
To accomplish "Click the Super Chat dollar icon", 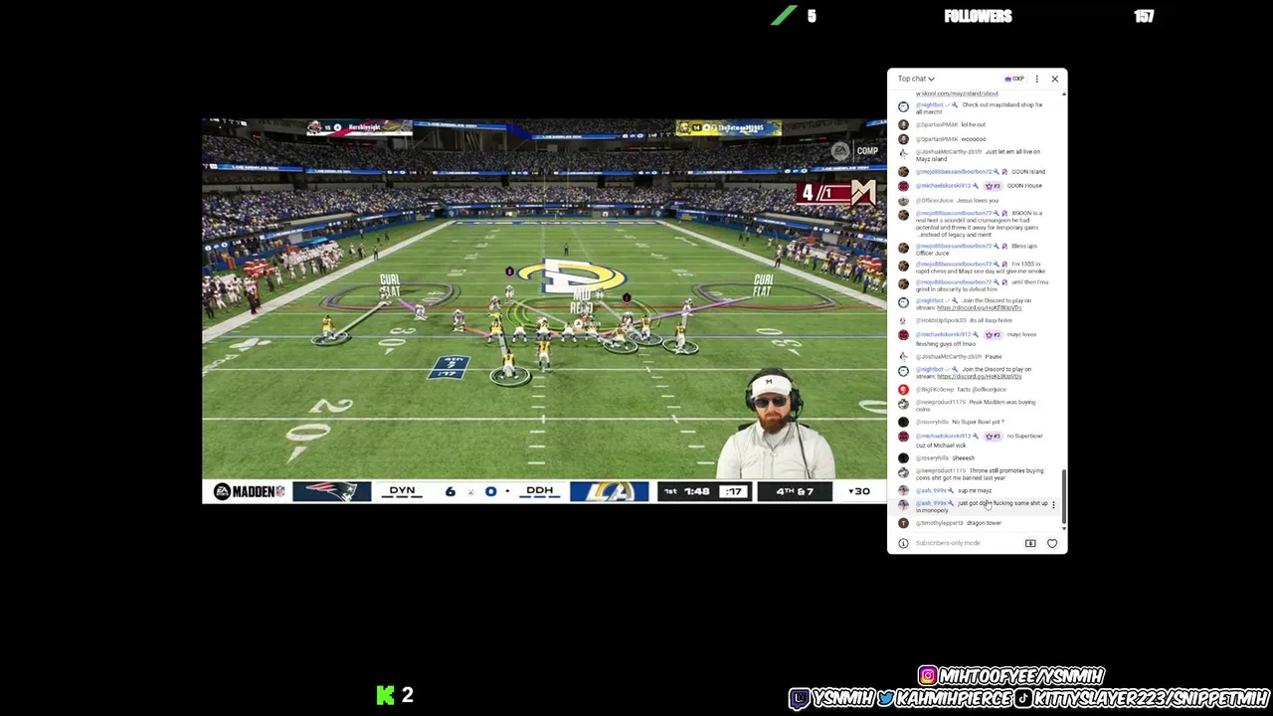I will [x=1030, y=543].
